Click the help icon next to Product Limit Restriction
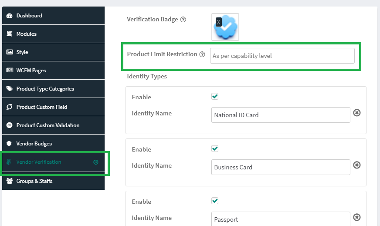 (x=202, y=54)
